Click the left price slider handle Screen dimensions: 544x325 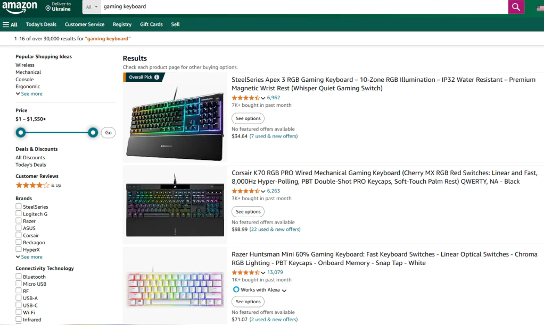click(x=21, y=132)
